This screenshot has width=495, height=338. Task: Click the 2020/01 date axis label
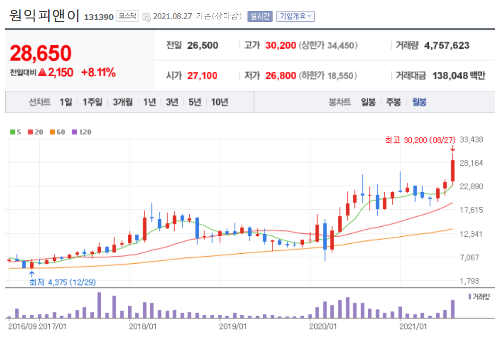(323, 327)
